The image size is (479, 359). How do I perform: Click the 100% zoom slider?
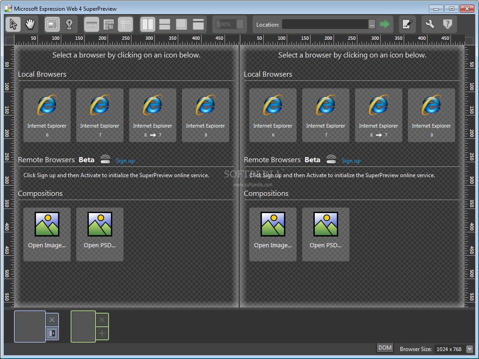point(229,24)
